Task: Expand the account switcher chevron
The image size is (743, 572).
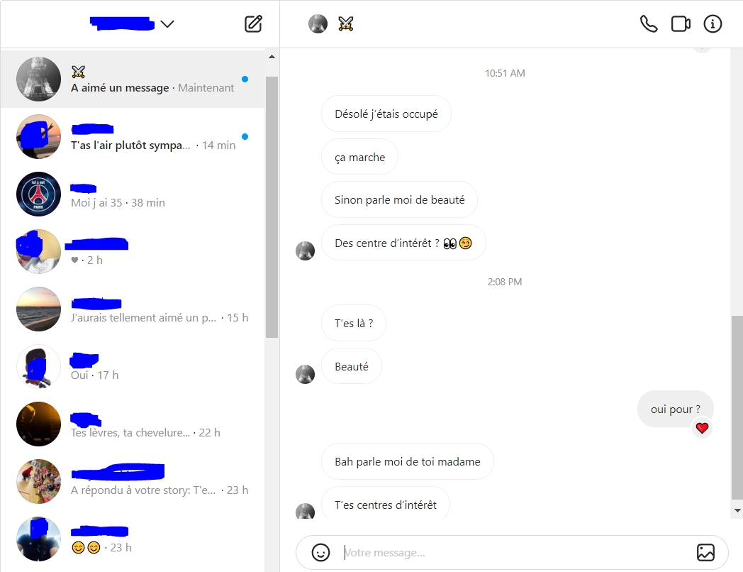Action: [x=167, y=23]
